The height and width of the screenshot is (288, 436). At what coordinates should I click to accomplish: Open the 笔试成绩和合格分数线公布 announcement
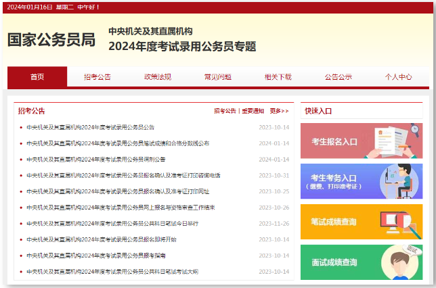[x=118, y=143]
